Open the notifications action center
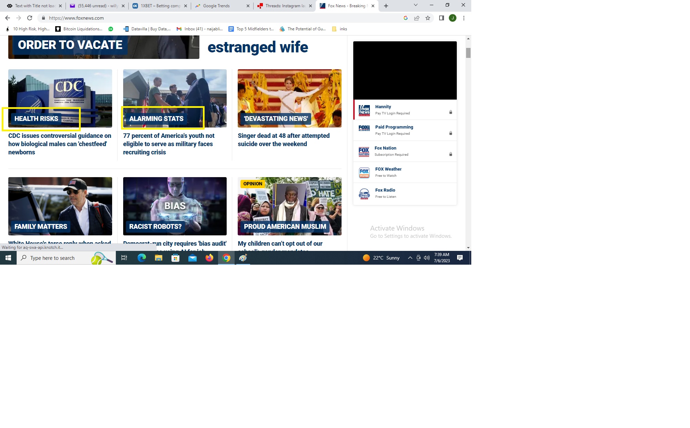The height and width of the screenshot is (428, 690). pyautogui.click(x=460, y=258)
